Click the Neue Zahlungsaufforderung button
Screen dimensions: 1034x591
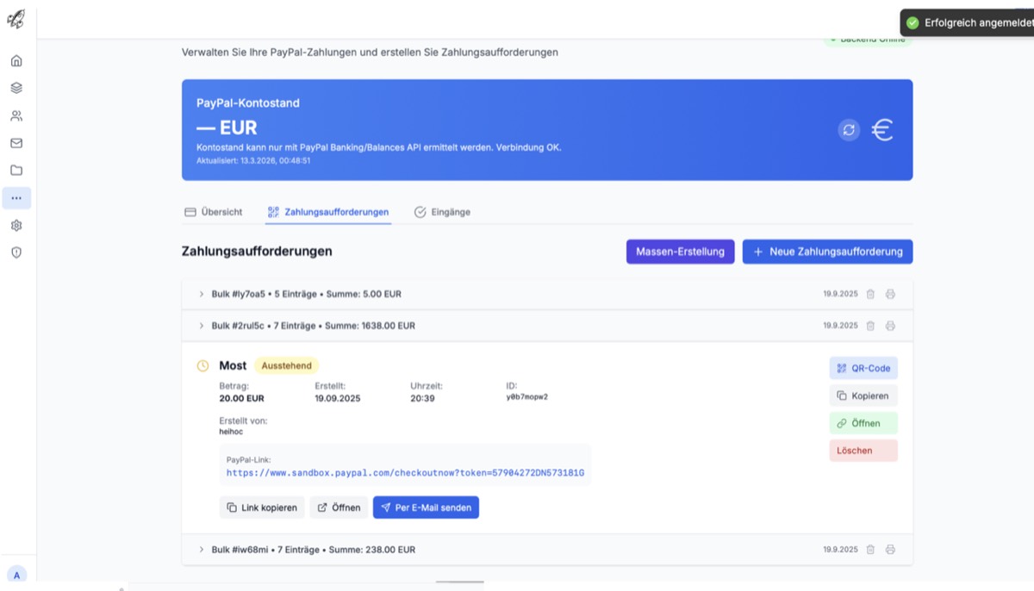point(827,251)
